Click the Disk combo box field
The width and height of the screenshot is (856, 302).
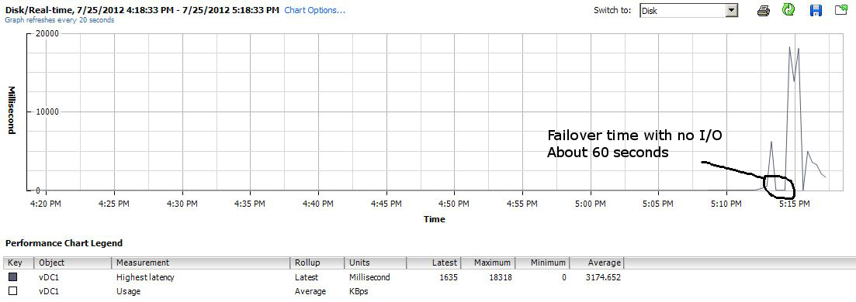(688, 10)
